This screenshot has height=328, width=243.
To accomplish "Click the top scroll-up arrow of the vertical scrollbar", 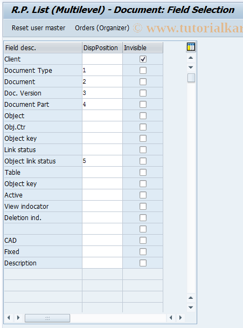I will (x=191, y=58).
